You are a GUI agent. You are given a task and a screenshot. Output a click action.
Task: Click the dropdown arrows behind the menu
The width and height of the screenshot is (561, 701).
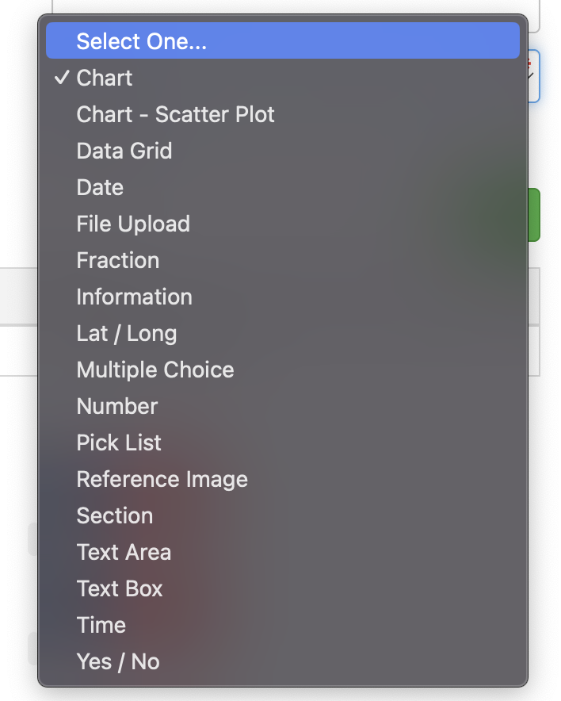coord(534,76)
